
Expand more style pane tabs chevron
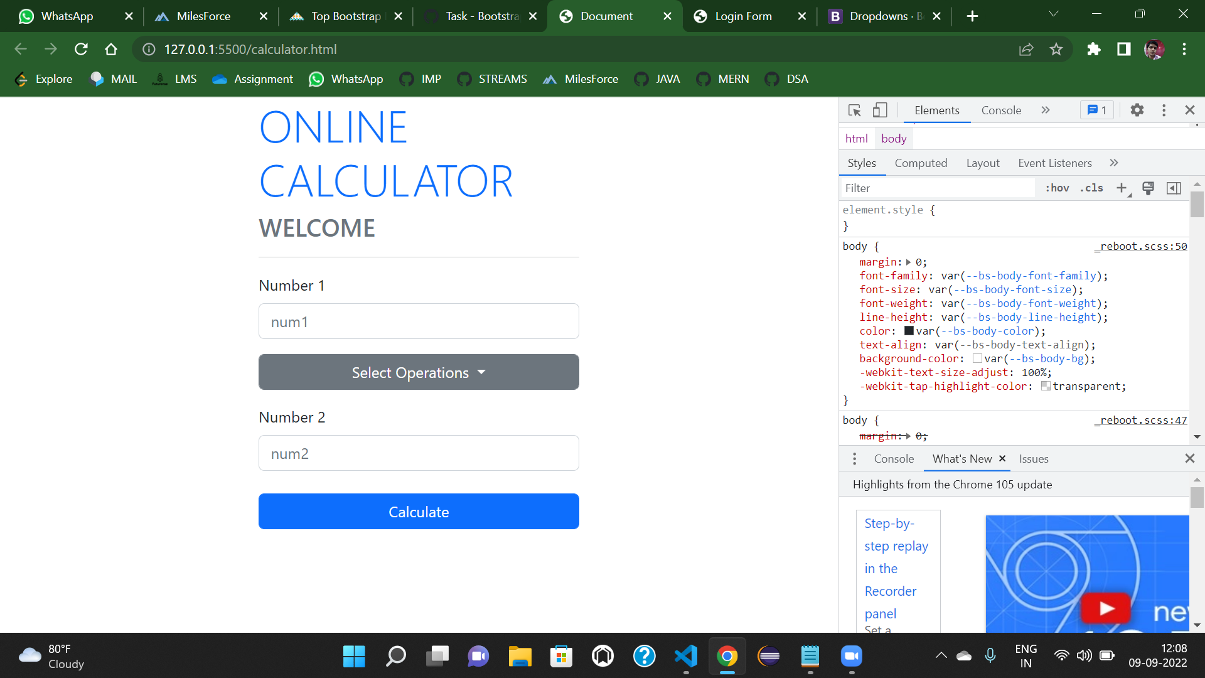(1114, 163)
